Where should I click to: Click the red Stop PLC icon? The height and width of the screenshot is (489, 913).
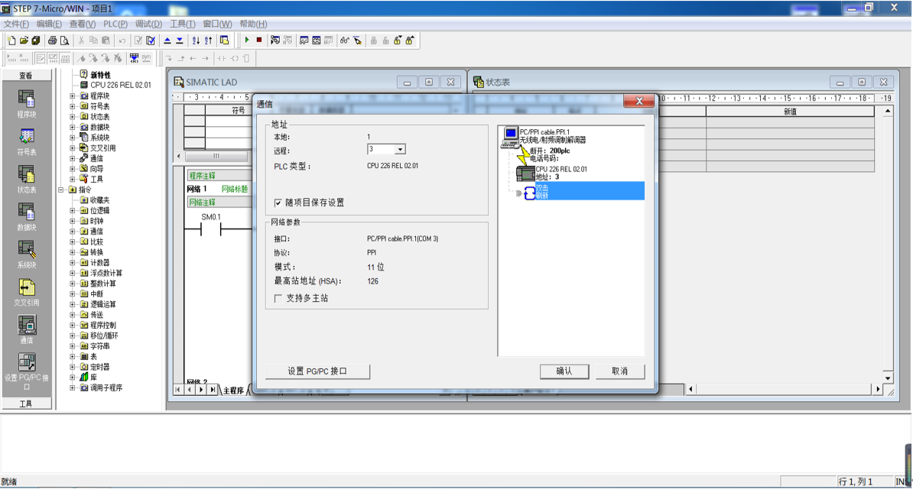tap(259, 40)
